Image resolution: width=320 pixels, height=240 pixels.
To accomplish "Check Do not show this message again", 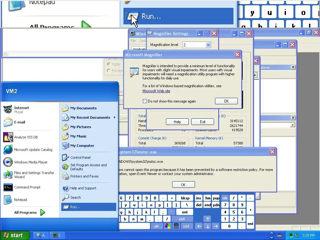I will pos(145,101).
